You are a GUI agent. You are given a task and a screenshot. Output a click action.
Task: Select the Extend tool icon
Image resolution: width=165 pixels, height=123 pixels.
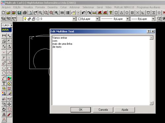click(9, 99)
